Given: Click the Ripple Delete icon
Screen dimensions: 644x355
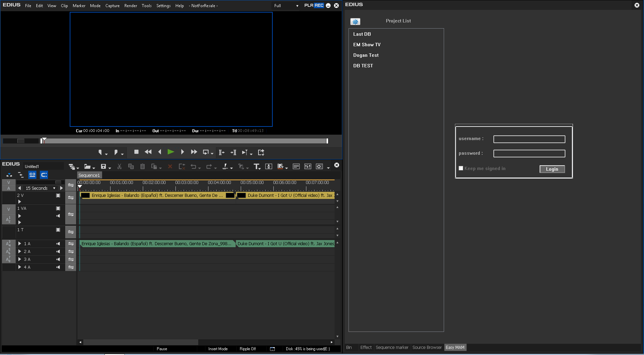Looking at the screenshot, I should 182,167.
